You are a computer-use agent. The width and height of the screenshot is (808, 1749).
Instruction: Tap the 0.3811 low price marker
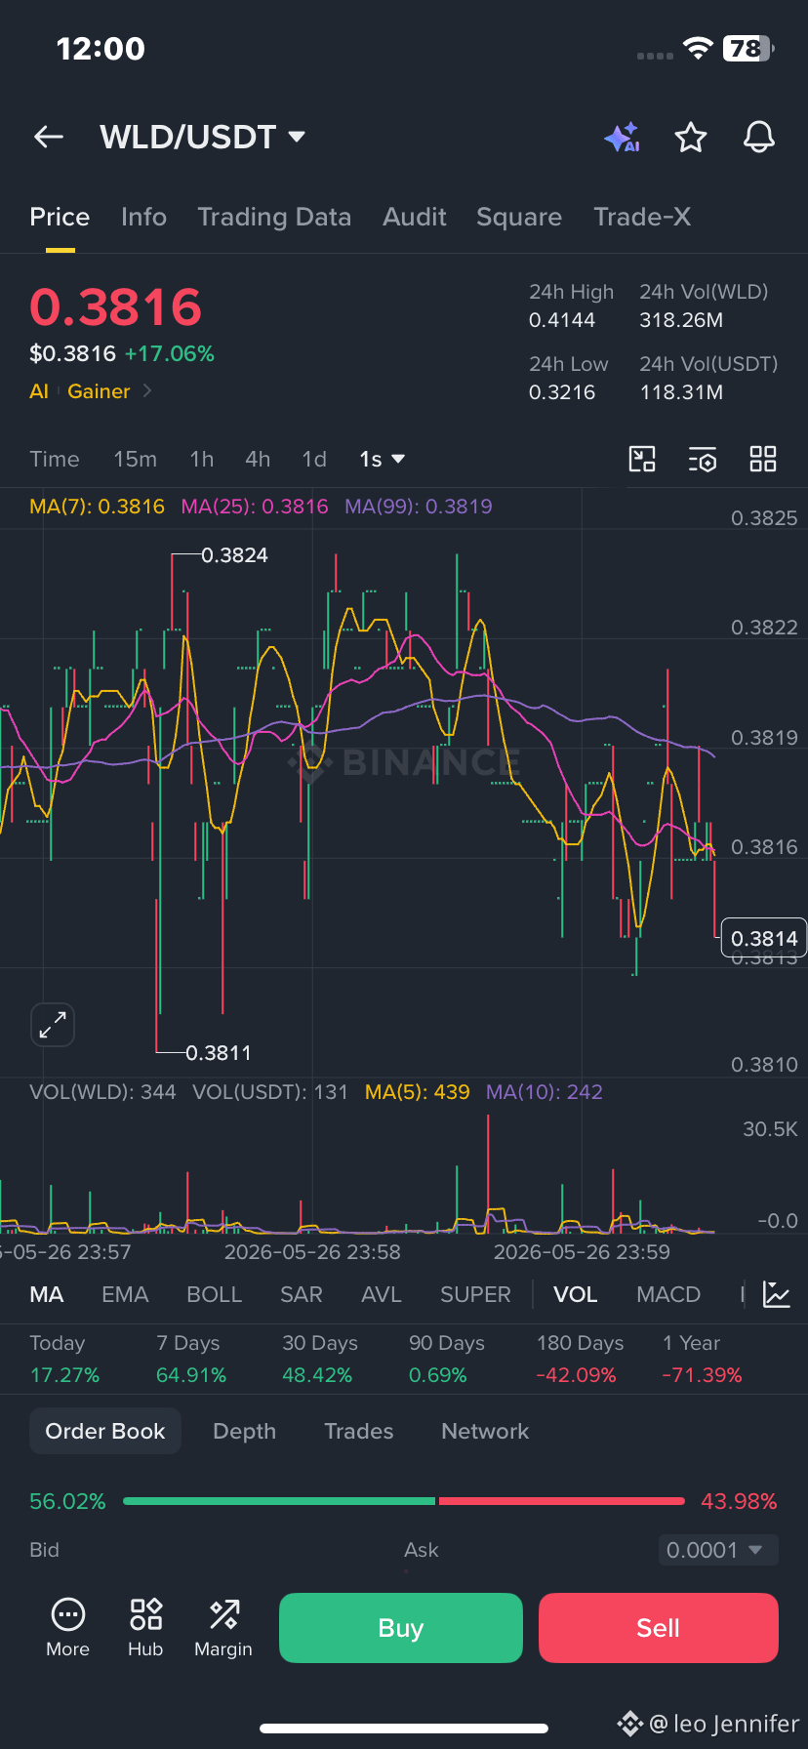219,1053
